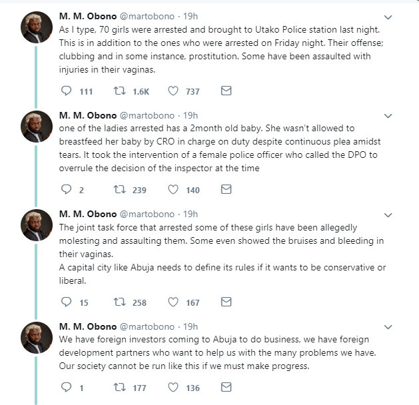Screen dimensions: 419x405
Task: Retweet the breastfeeding baby tweet
Action: pyautogui.click(x=119, y=190)
